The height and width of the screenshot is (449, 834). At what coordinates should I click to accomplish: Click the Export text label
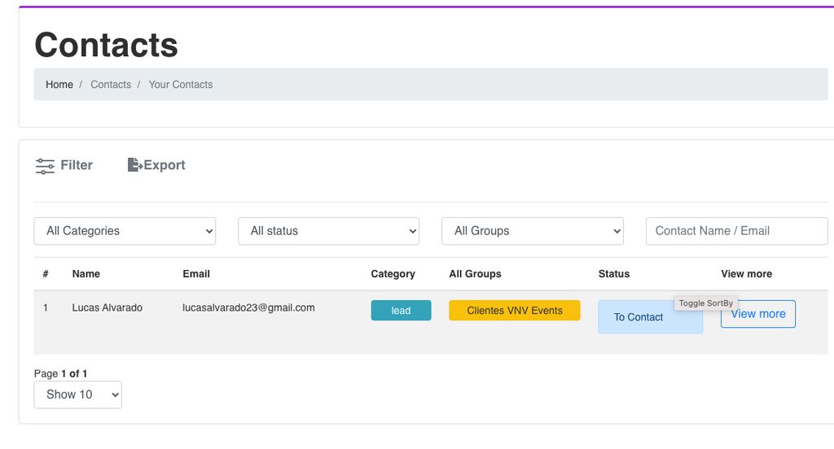tap(165, 165)
